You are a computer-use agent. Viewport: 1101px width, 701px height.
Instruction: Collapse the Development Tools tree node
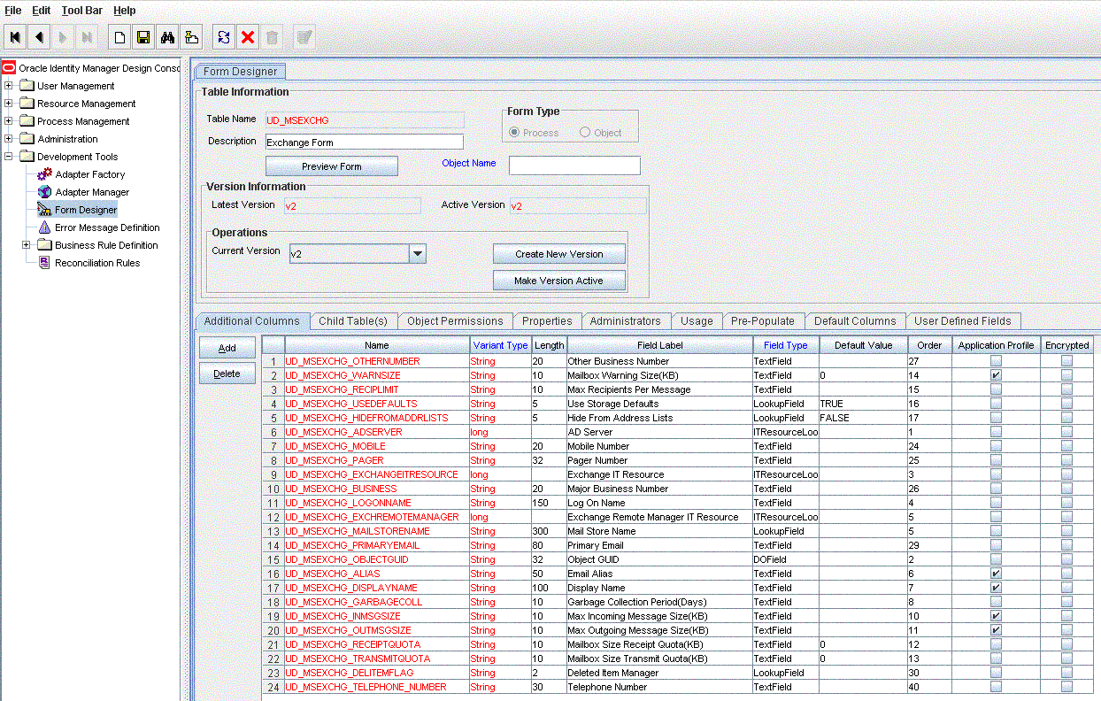tap(9, 157)
